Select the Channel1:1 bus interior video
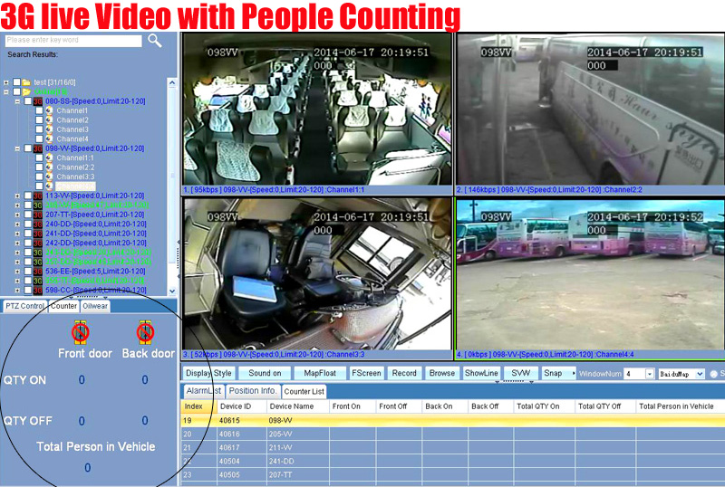Image resolution: width=725 pixels, height=487 pixels. click(x=317, y=109)
